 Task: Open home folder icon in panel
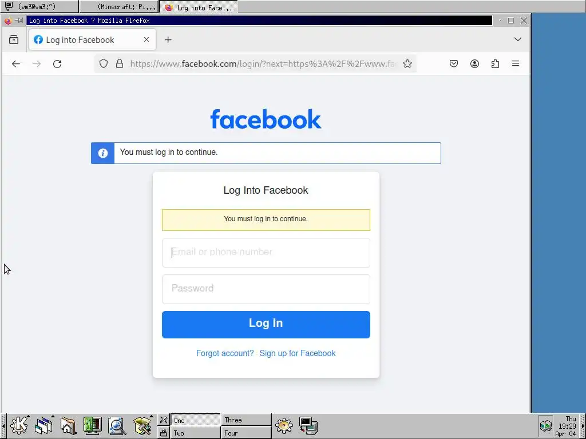[x=68, y=426]
